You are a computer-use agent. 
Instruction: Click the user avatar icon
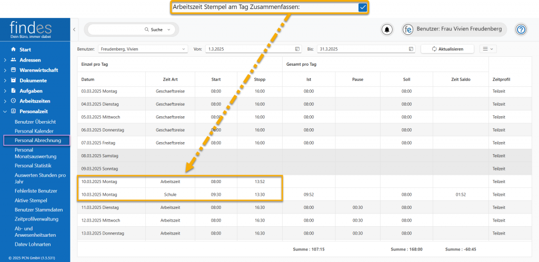pos(408,29)
